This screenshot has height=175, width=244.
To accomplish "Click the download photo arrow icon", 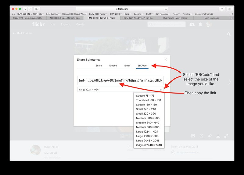I will click(218, 136).
